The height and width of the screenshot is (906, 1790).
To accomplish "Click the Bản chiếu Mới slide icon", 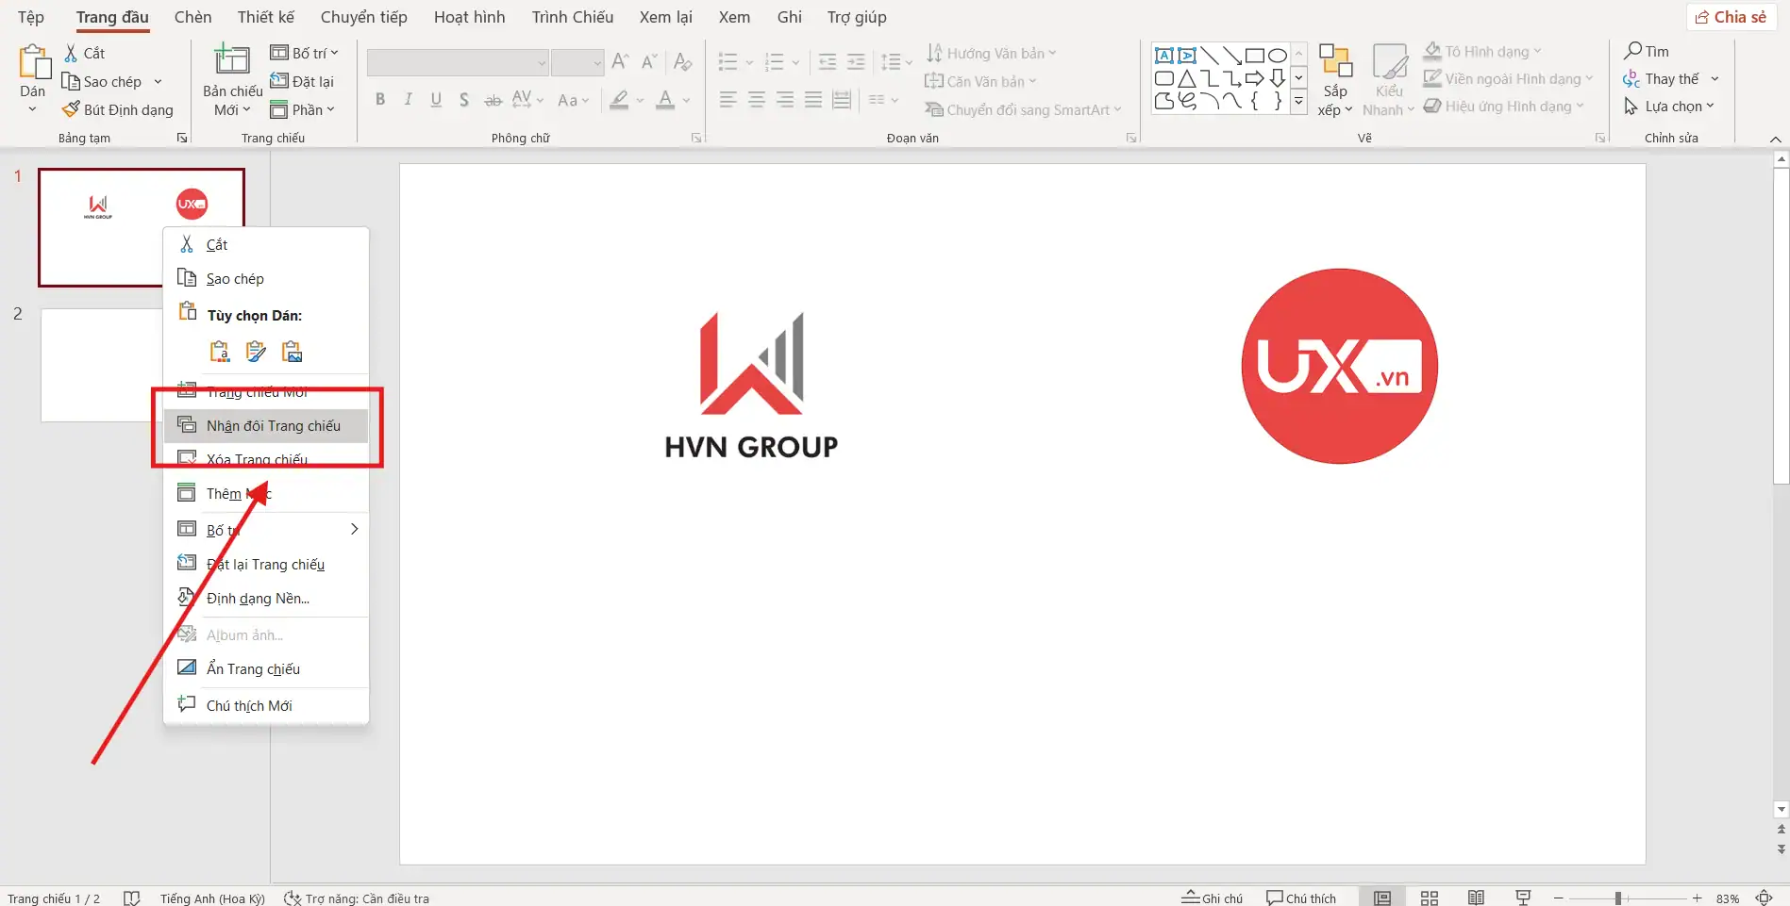I will coord(232,60).
